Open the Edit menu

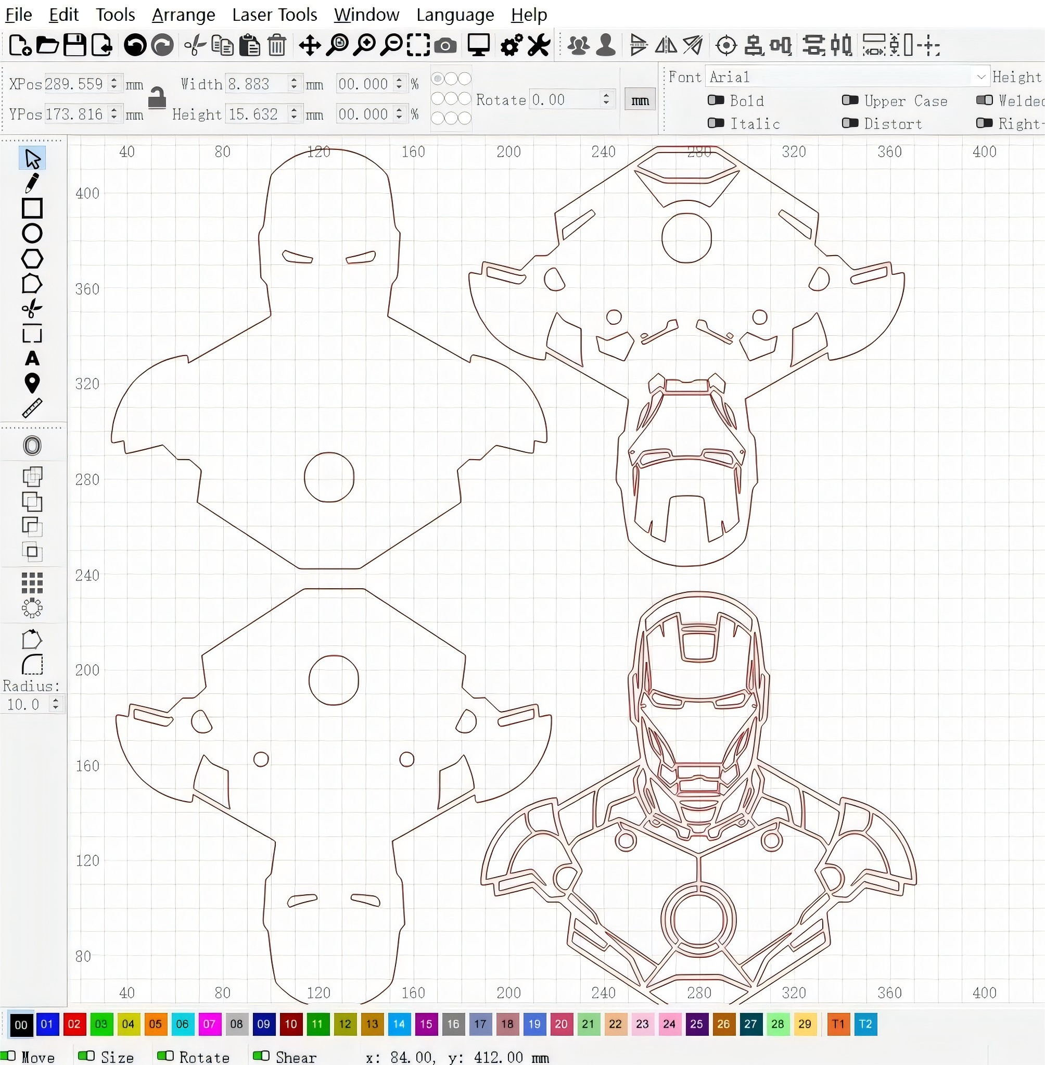click(x=63, y=14)
